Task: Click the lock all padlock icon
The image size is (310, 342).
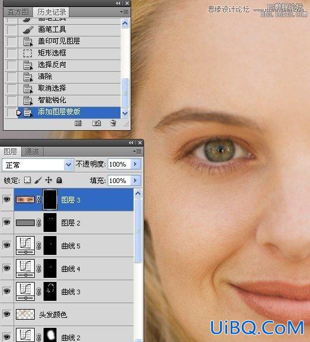Action: click(59, 180)
